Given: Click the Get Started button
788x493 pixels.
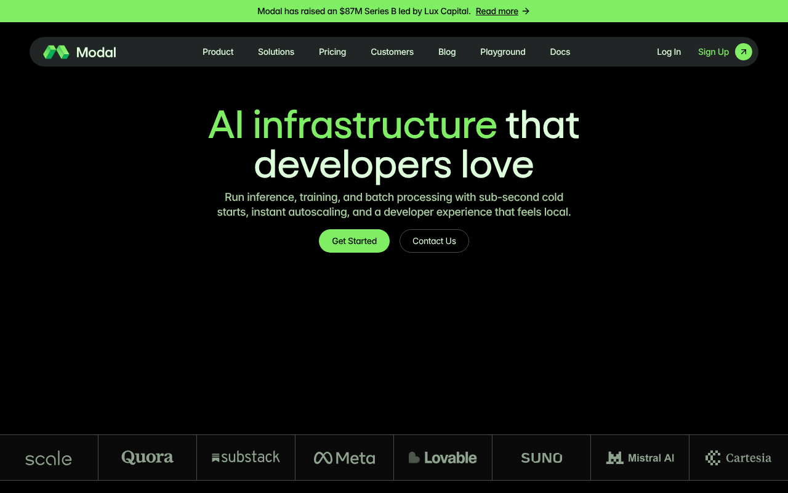Looking at the screenshot, I should click(354, 241).
